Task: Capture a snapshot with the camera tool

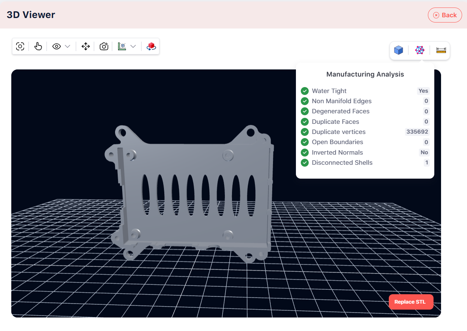Action: click(104, 46)
